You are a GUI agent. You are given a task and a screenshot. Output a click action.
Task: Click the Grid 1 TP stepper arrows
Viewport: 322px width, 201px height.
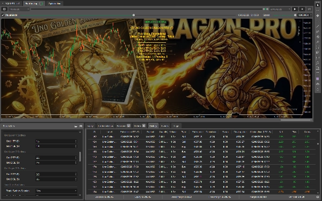click(76, 141)
